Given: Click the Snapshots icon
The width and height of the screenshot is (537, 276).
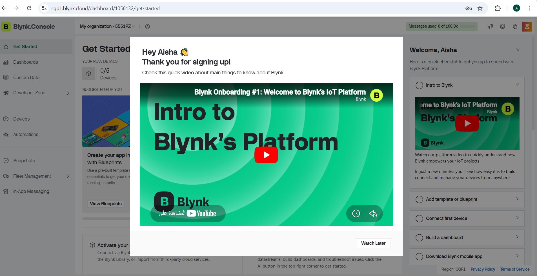Looking at the screenshot, I should (6, 161).
